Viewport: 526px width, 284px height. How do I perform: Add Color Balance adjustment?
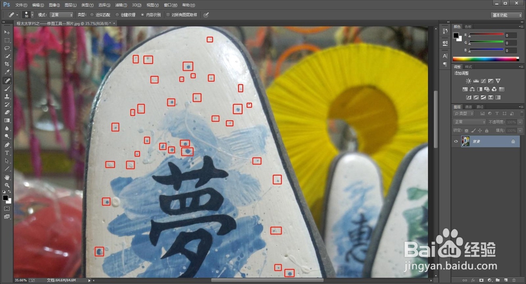472,89
